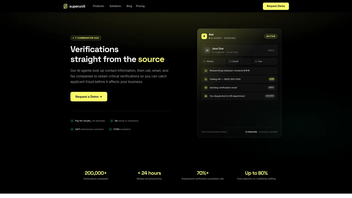Image resolution: width=352 pixels, height=198 pixels.
Task: Select the Phone channel chip
Action: (x=214, y=61)
